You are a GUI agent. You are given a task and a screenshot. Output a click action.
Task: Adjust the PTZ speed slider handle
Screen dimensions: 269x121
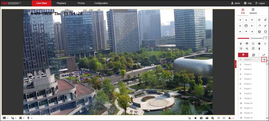(250, 38)
